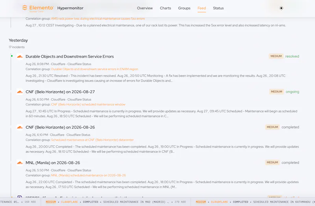Click the Aug 26, 6:50 PM timestamp line
This screenshot has width=315, height=206.
pyautogui.click(x=58, y=99)
